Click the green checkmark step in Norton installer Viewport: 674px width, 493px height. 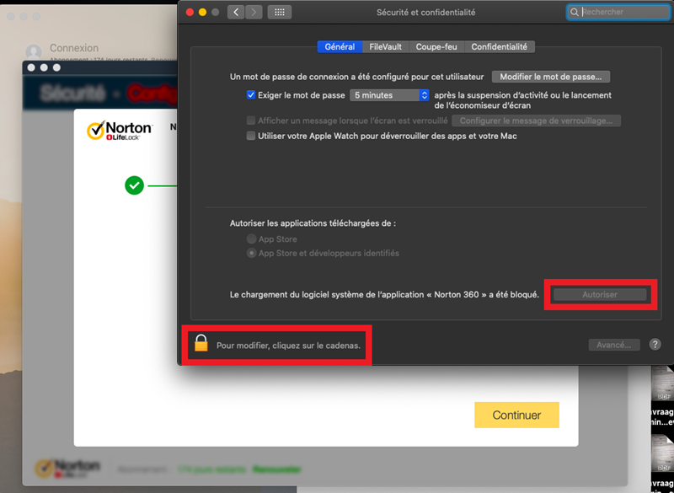(134, 185)
